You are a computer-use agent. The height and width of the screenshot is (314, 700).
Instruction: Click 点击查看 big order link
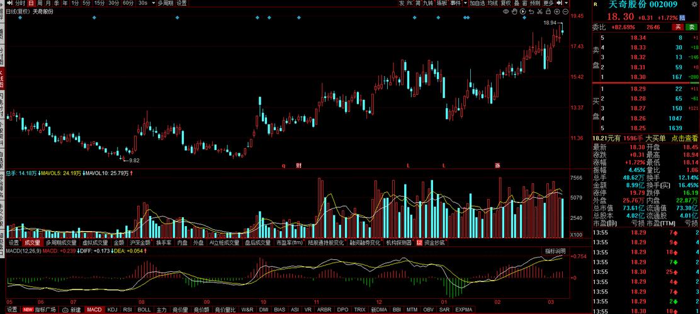pyautogui.click(x=684, y=139)
